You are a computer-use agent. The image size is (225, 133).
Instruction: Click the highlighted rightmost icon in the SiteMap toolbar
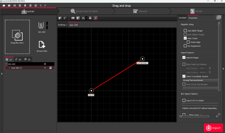(x=96, y=18)
